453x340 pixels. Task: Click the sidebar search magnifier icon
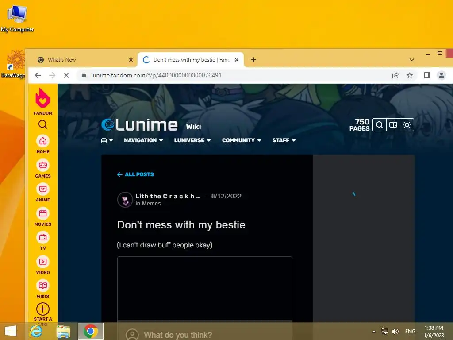coord(43,124)
